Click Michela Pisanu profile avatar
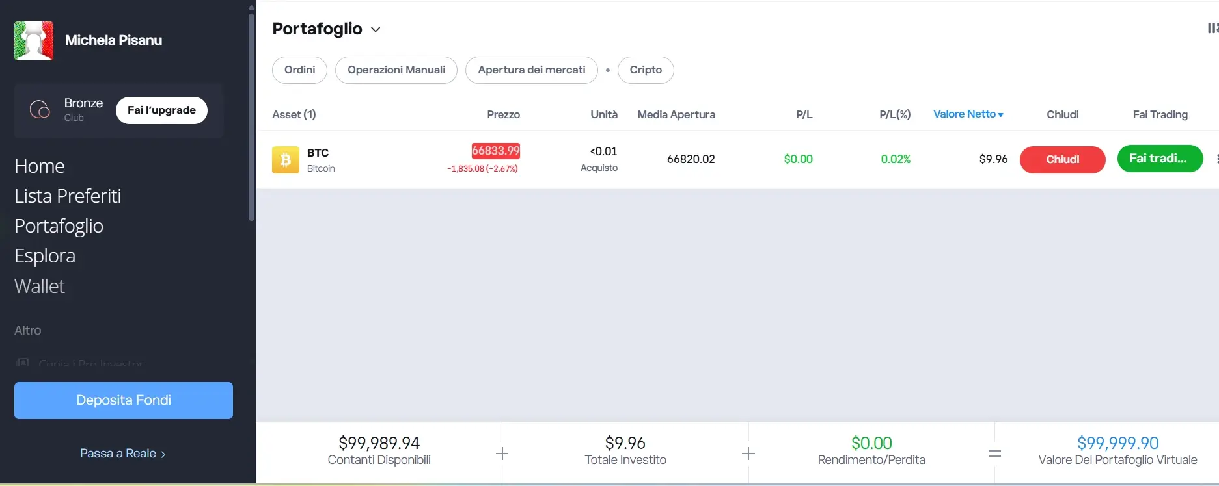 (x=34, y=40)
